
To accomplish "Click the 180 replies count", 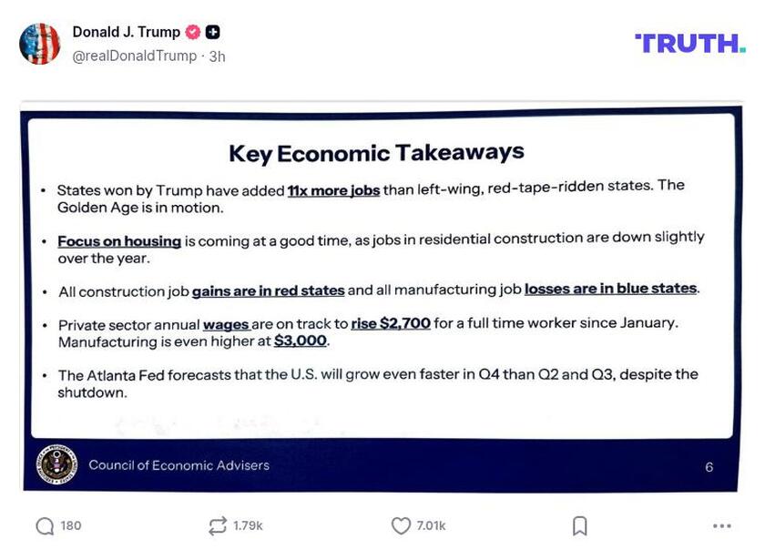I will pyautogui.click(x=70, y=526).
